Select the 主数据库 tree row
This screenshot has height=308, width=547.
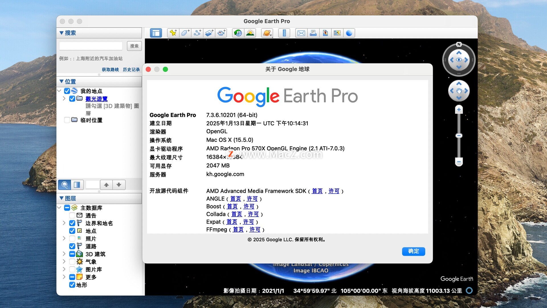coord(91,208)
